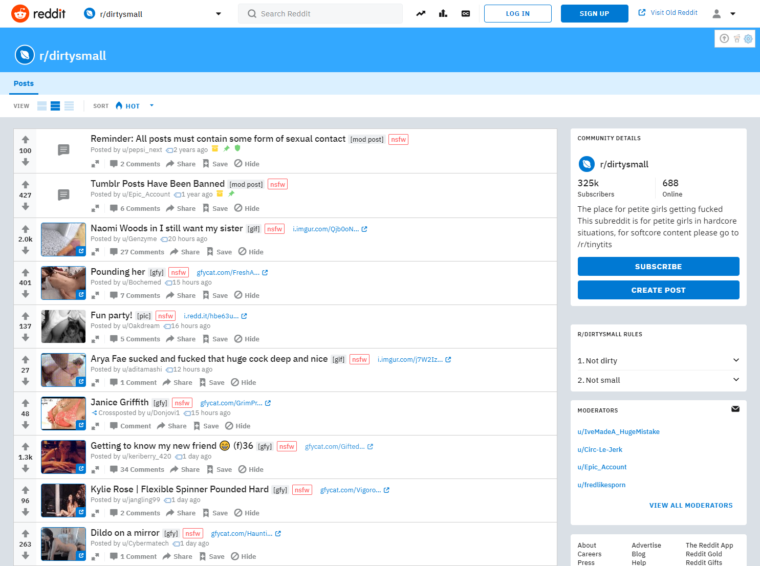
Task: Open the Blog footer link
Action: [x=639, y=554]
